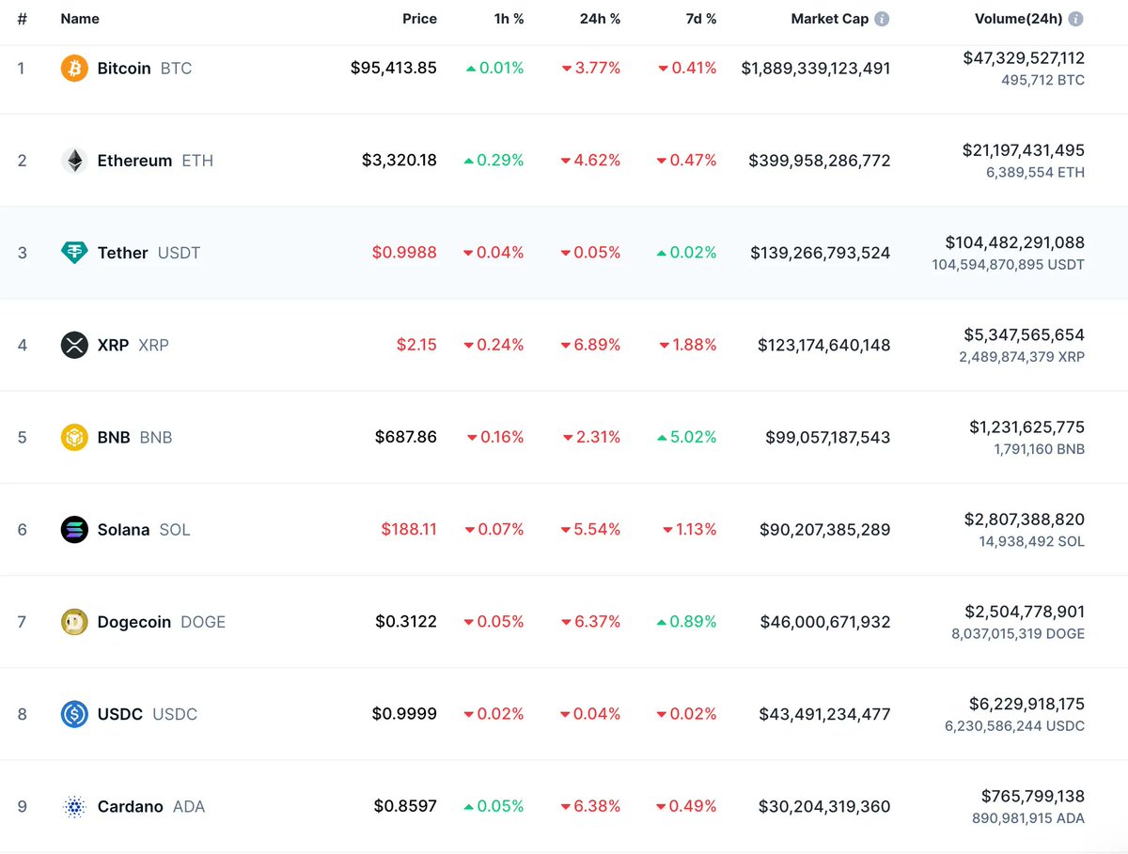The width and height of the screenshot is (1128, 854).
Task: Click the USDC logo icon
Action: tap(74, 714)
